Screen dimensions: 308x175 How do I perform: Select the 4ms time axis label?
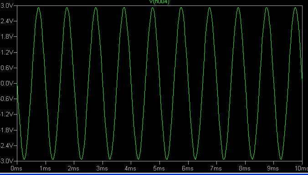pyautogui.click(x=131, y=168)
